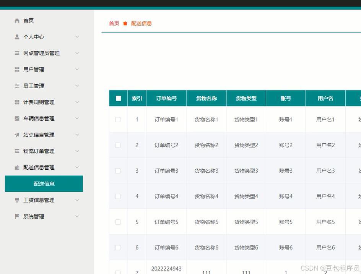Select the cell 2022224943 in row 7
361x274 pixels.
click(x=166, y=269)
